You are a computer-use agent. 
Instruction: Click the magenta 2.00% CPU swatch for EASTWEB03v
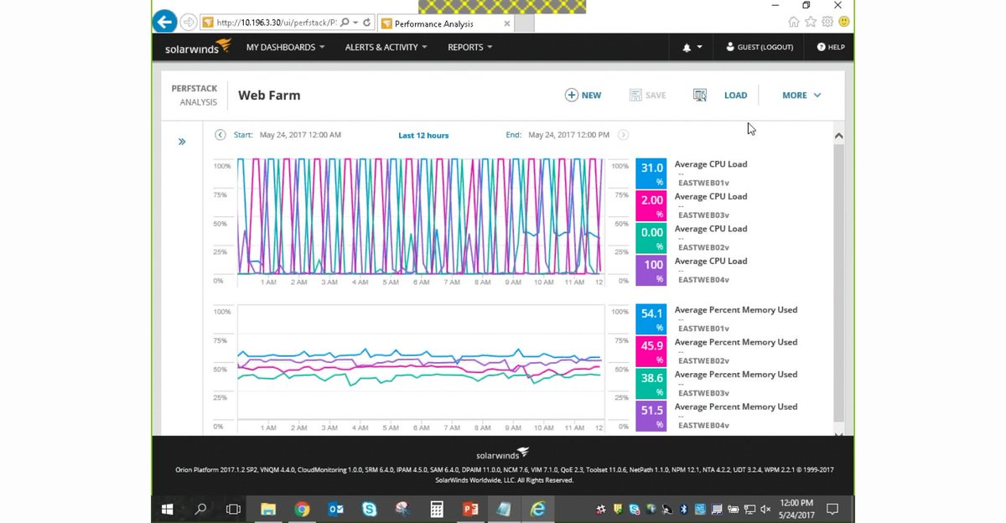tap(651, 206)
